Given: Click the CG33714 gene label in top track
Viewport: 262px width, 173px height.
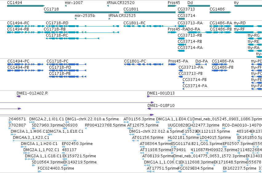Looking at the screenshot, I should 186,15.
